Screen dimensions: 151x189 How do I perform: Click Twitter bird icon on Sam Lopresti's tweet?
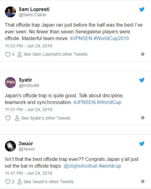click(x=142, y=9)
